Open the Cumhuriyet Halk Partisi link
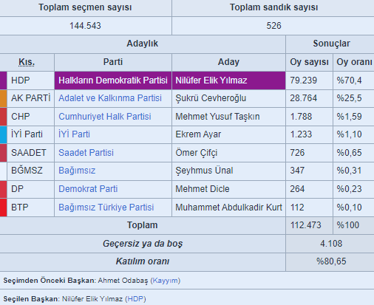 click(105, 117)
